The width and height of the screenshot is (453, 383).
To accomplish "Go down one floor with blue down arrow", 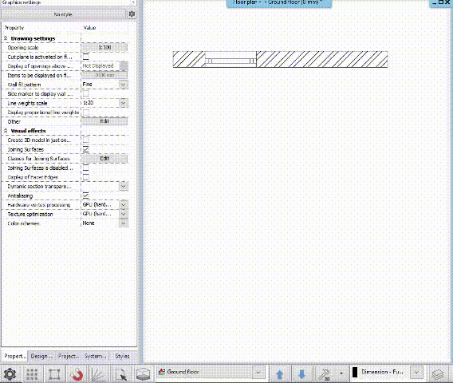I will (x=302, y=374).
